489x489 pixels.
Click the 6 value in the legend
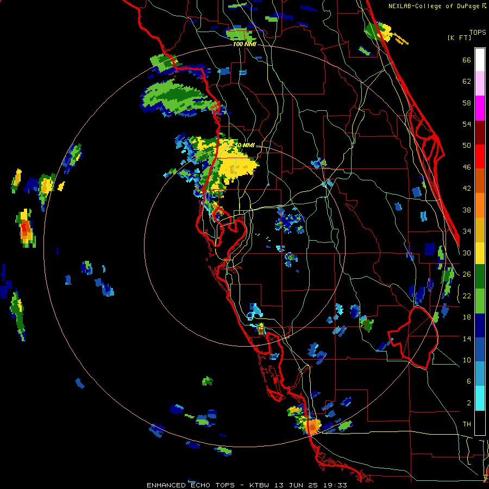point(469,381)
